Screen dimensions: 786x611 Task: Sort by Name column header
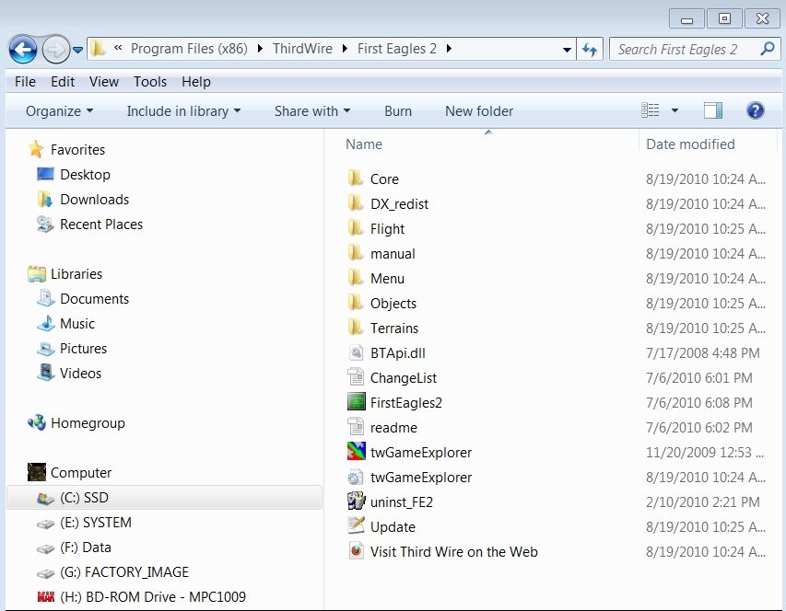point(364,144)
